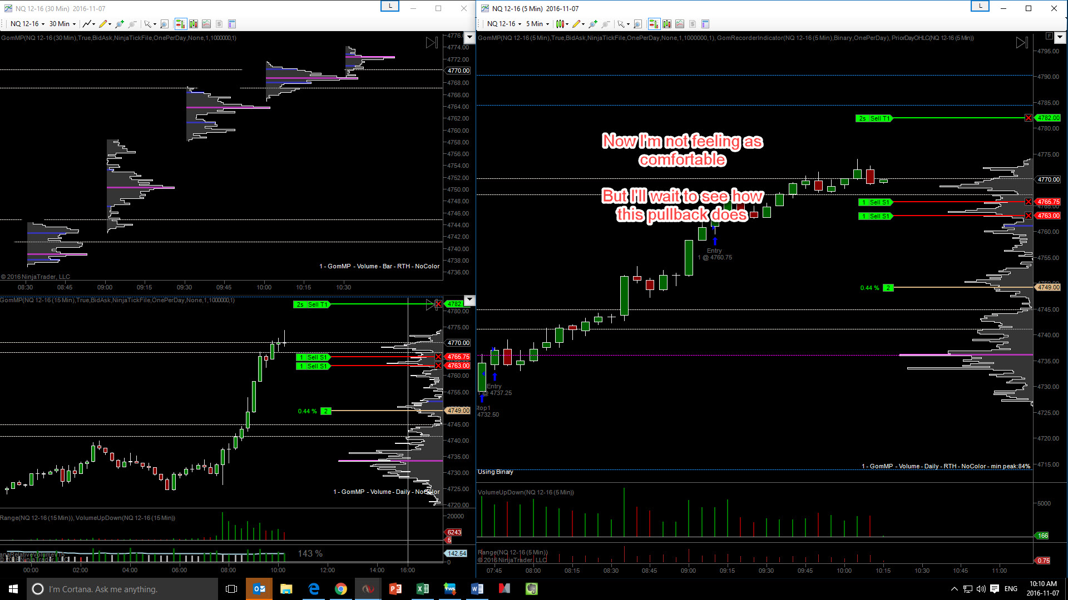The height and width of the screenshot is (600, 1068).
Task: Open Indicators icon in the 5 Min window
Action: tap(680, 24)
